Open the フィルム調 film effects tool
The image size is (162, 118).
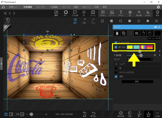75,13
